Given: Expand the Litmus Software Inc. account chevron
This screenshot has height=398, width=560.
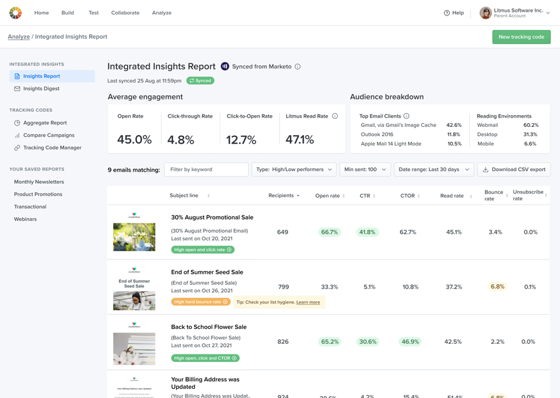Looking at the screenshot, I should click(x=548, y=13).
